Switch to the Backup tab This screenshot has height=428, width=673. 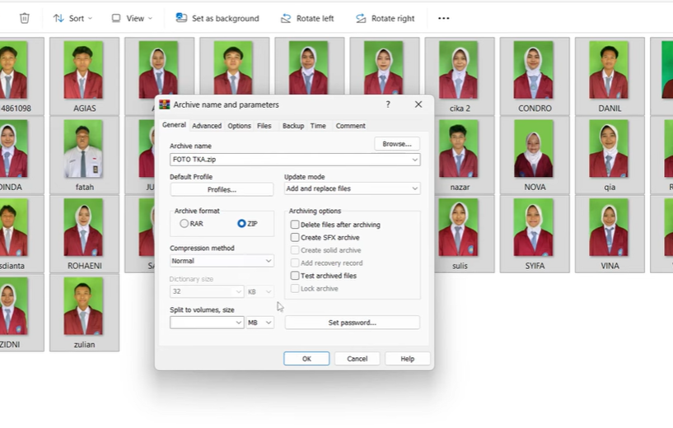click(x=293, y=126)
